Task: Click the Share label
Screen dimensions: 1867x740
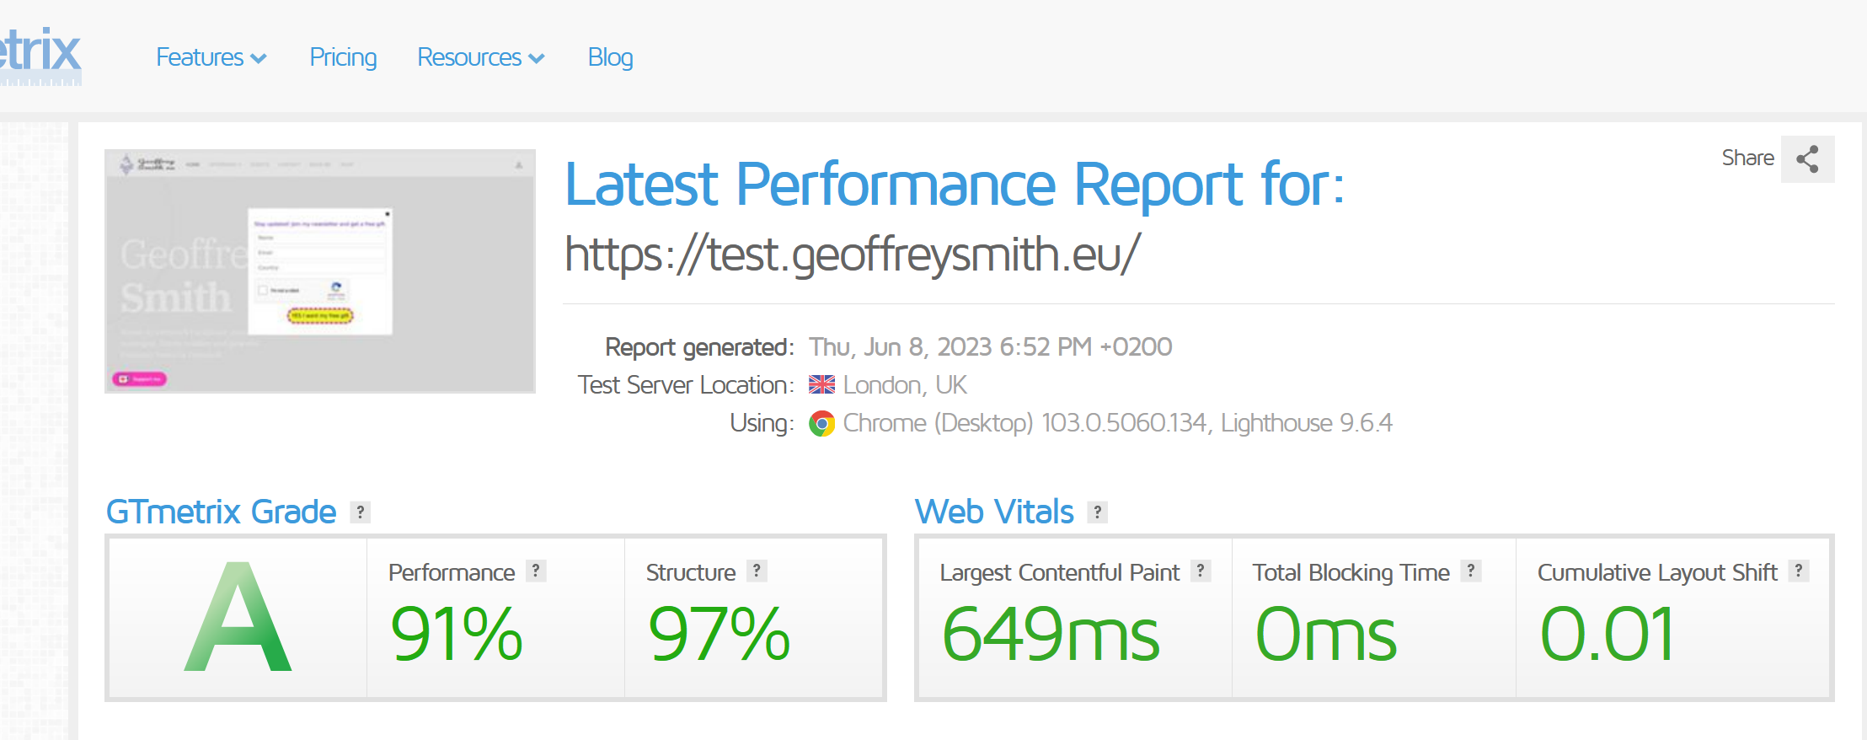Action: [1747, 158]
